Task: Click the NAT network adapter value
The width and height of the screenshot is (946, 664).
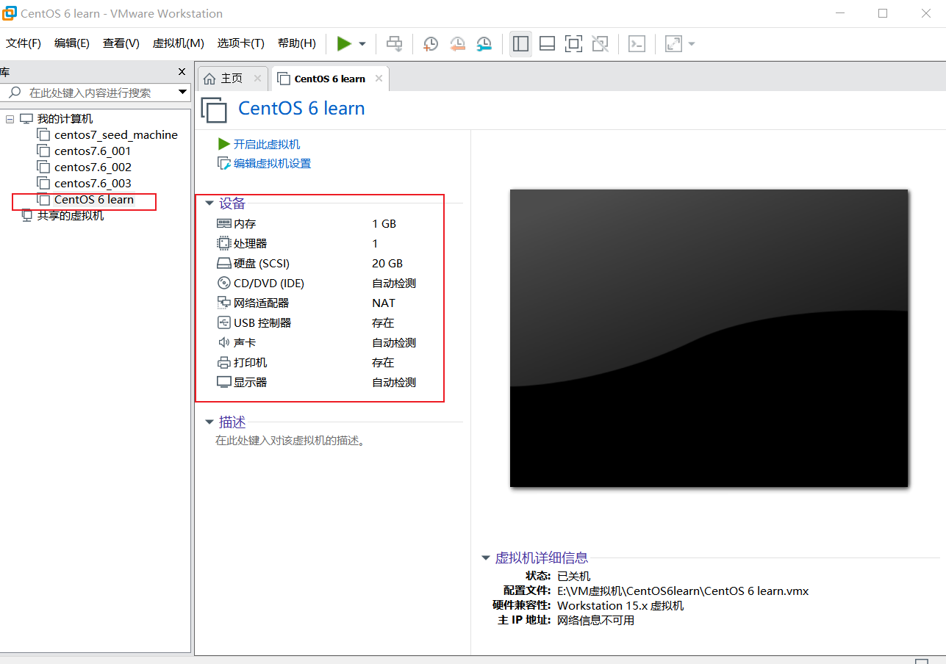Action: [x=383, y=303]
